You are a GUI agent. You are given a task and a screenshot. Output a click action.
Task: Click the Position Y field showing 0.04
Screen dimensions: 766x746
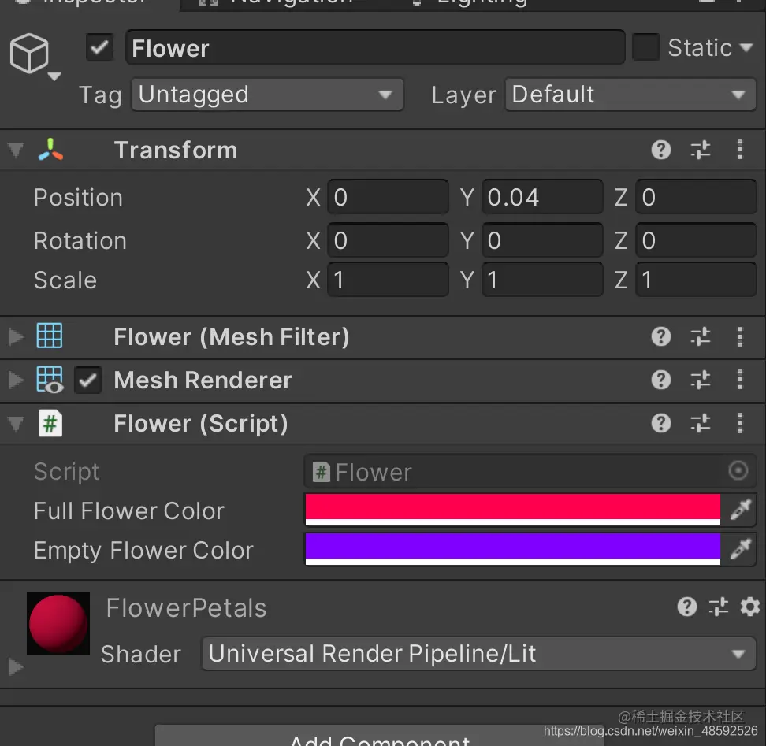(542, 197)
